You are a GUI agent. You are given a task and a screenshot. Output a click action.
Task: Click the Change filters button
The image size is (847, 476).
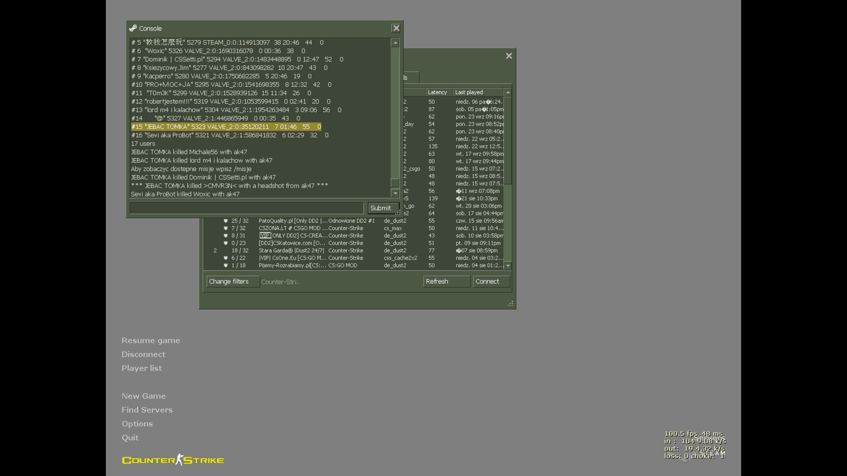pyautogui.click(x=232, y=282)
